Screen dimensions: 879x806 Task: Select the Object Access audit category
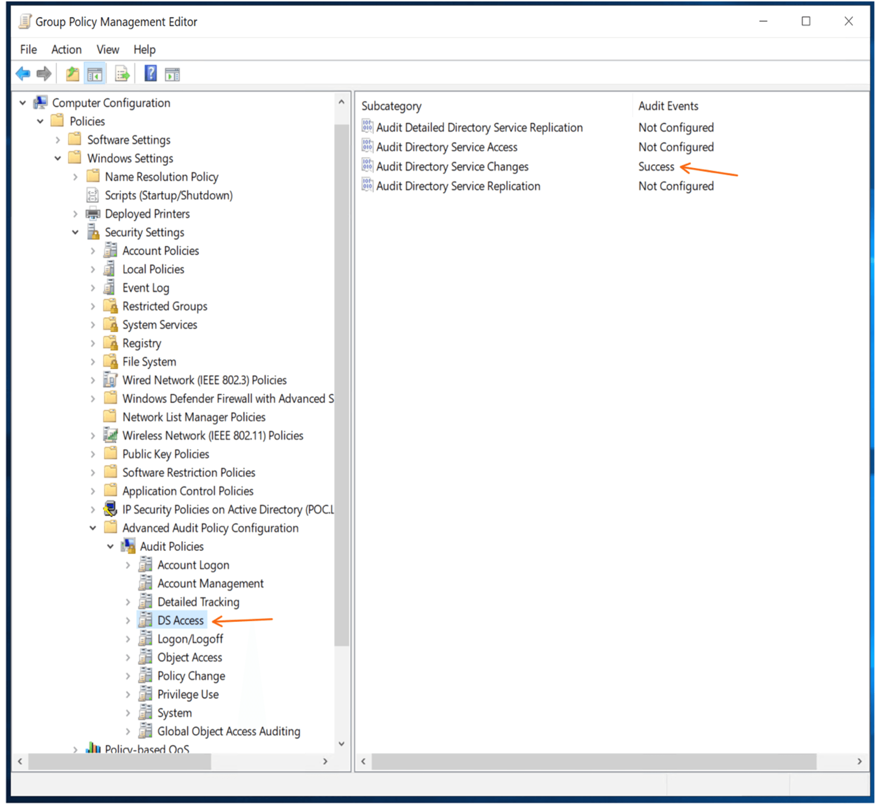click(x=190, y=658)
